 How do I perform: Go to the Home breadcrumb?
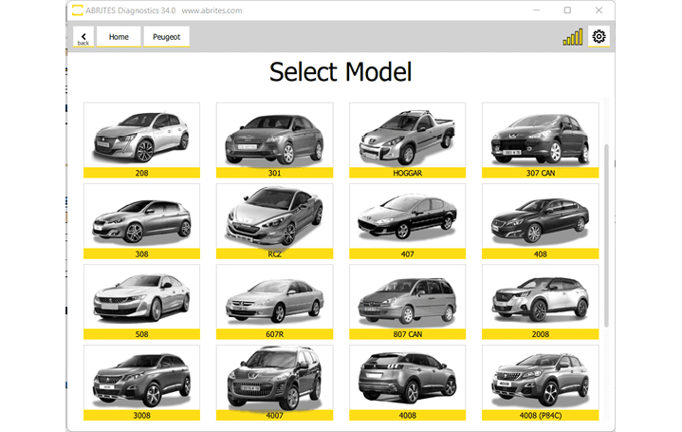119,37
